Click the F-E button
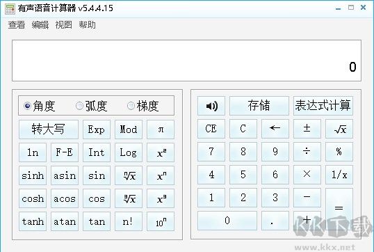 tap(65, 152)
